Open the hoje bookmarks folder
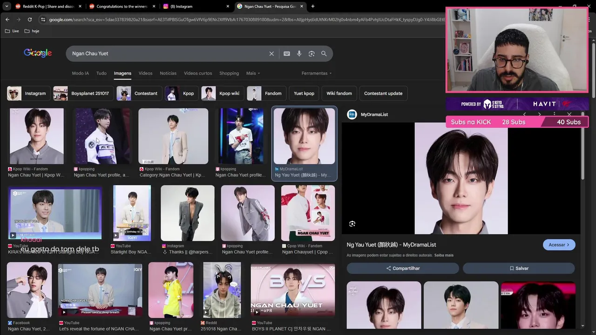Screen dimensions: 596x335 32,31
